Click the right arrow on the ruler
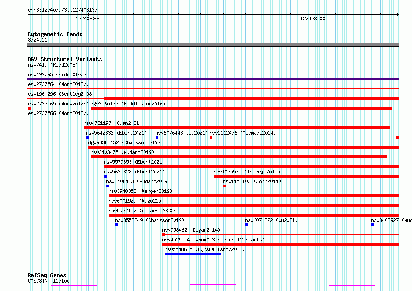Viewport: 412px width, 291px height. [397, 15]
